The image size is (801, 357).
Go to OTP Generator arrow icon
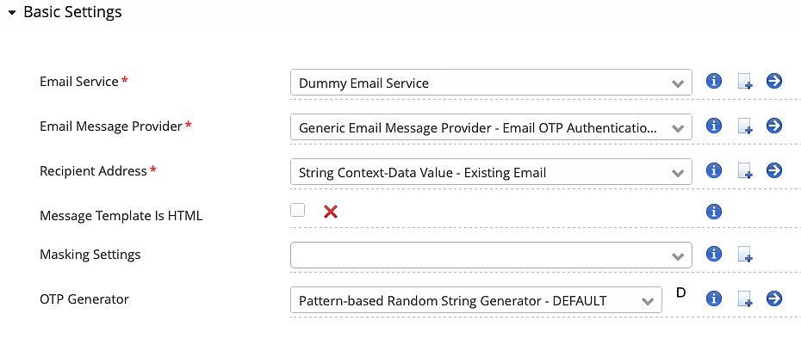coord(773,299)
